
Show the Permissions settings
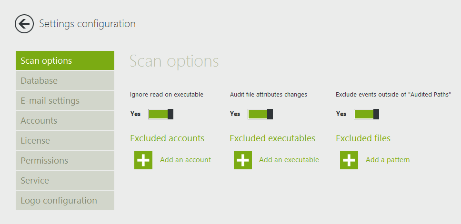pos(65,161)
